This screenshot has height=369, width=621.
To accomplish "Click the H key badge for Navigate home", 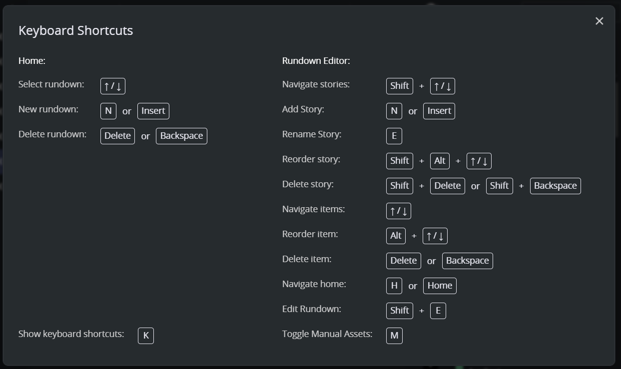I will 394,286.
